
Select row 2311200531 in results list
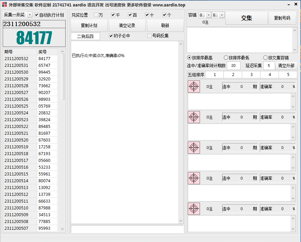[30, 66]
